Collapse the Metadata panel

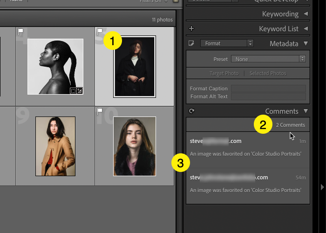pos(306,43)
